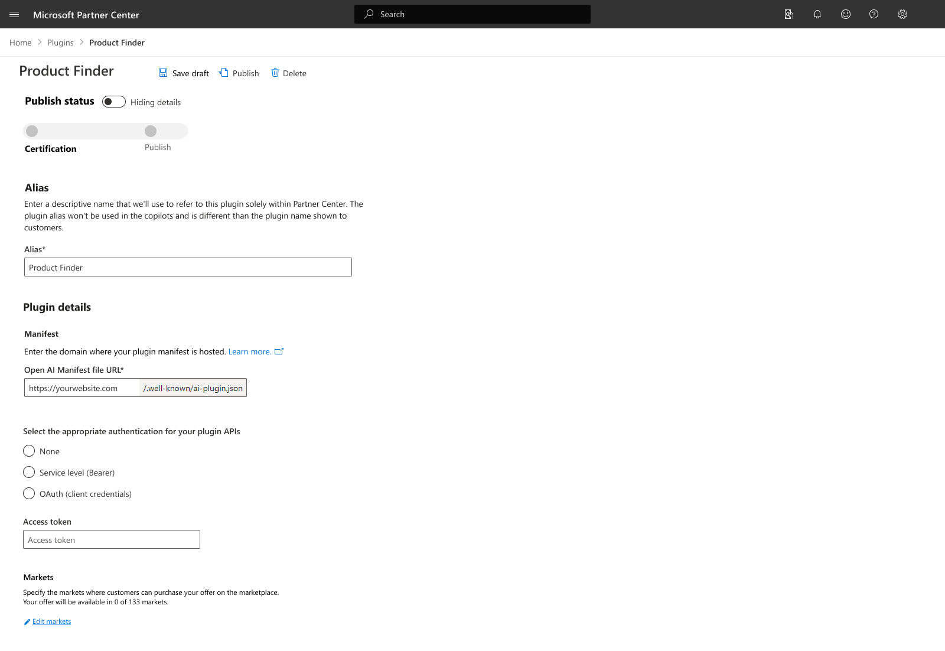This screenshot has width=945, height=651.
Task: Select the None authentication option
Action: (x=29, y=451)
